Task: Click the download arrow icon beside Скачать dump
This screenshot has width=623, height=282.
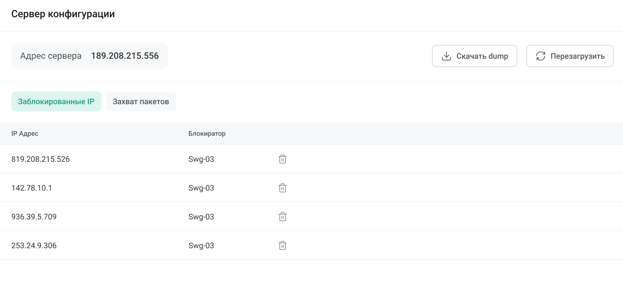Action: (x=446, y=56)
